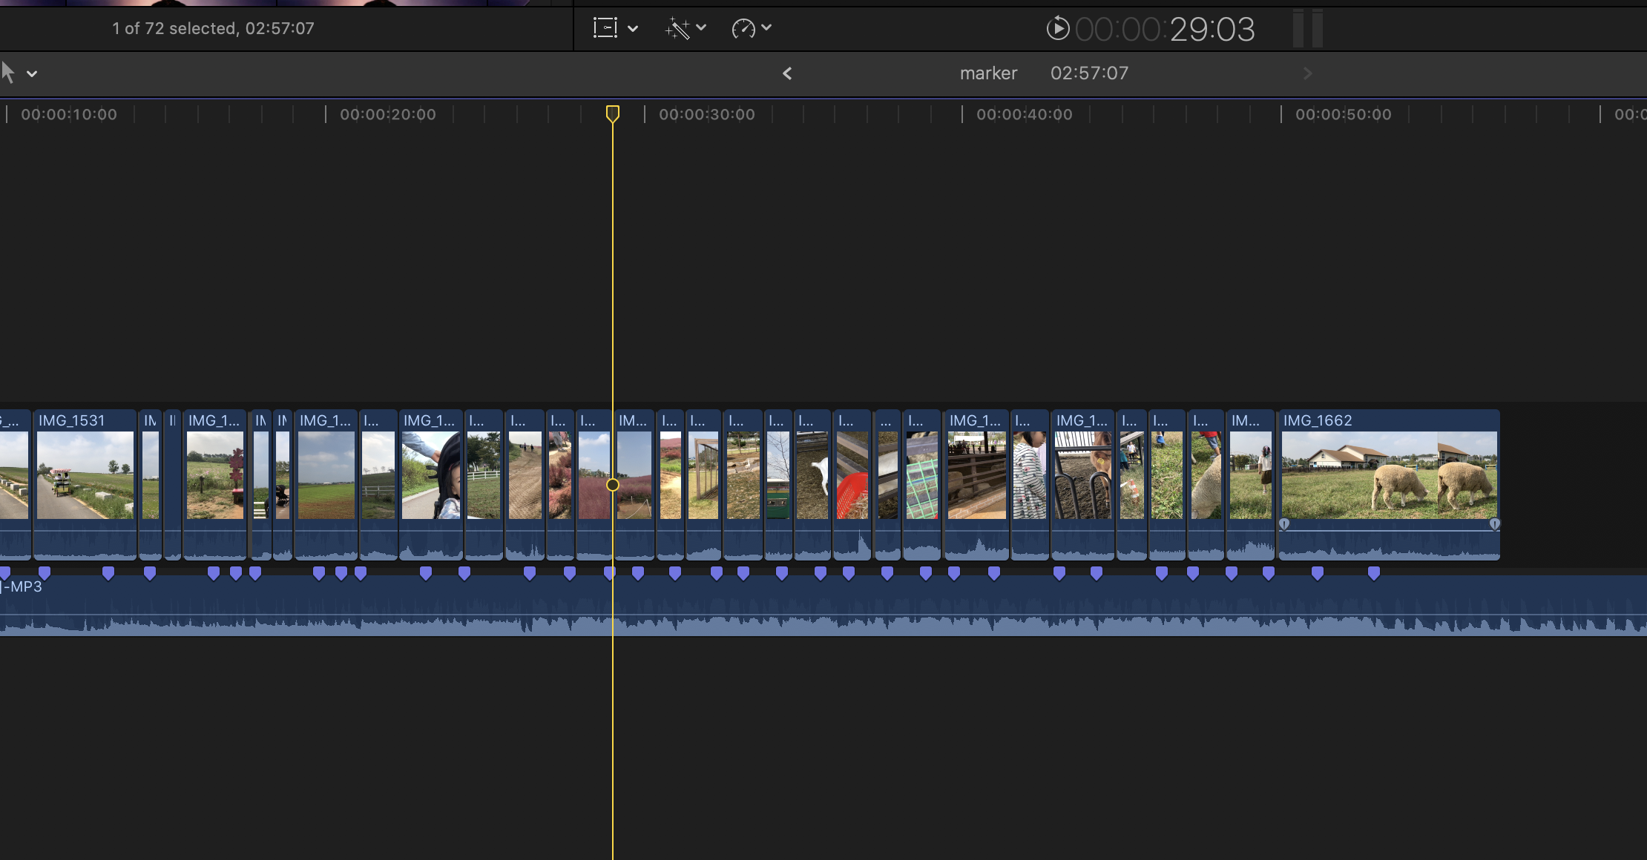Go back in timeline history with left arrow
The height and width of the screenshot is (860, 1647).
[x=787, y=73]
